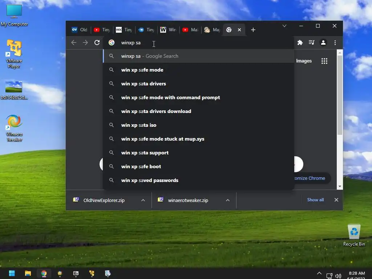Close the downloads bar
Image resolution: width=372 pixels, height=279 pixels.
(336, 200)
